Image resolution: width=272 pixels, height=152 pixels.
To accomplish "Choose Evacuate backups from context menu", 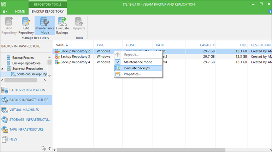I will pyautogui.click(x=136, y=68).
